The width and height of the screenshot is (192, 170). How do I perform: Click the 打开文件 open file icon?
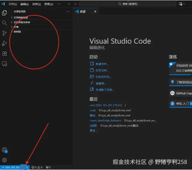[92, 70]
